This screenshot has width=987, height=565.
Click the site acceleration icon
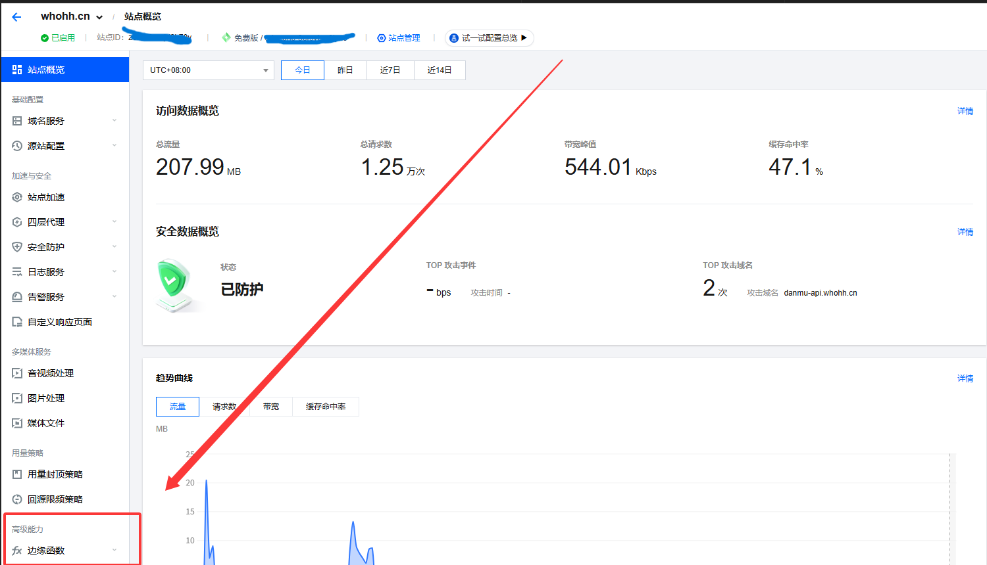click(x=17, y=197)
